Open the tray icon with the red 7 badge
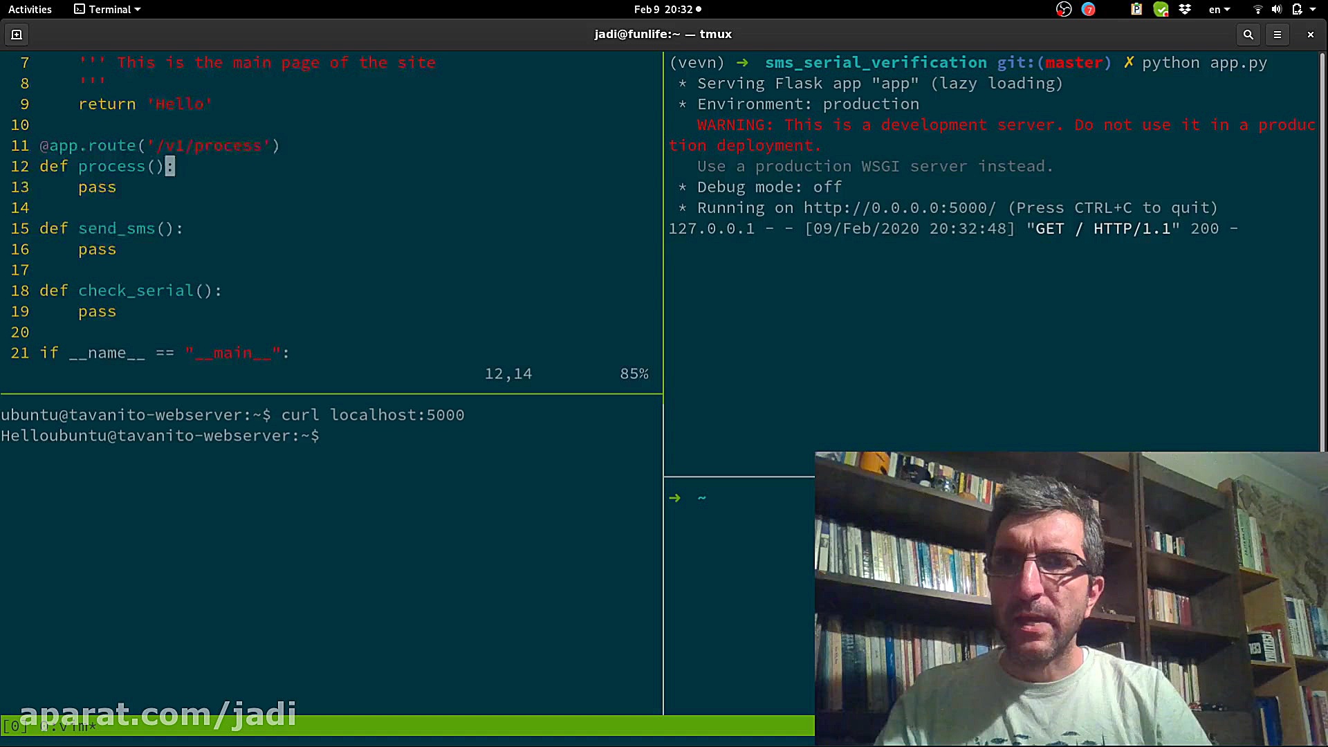This screenshot has width=1328, height=747. (1089, 10)
